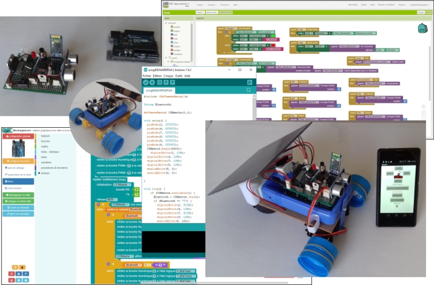
Task: Open the Horloge1 component dropdown in the block
Action: (x=230, y=28)
